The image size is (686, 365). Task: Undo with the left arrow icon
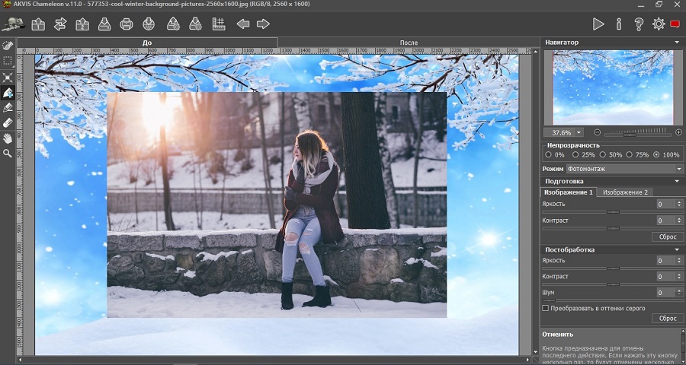[243, 24]
